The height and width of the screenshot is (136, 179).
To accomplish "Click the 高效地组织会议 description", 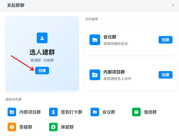I will click(115, 43).
